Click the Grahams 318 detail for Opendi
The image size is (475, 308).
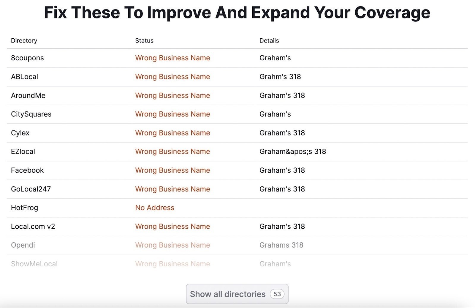pyautogui.click(x=281, y=245)
